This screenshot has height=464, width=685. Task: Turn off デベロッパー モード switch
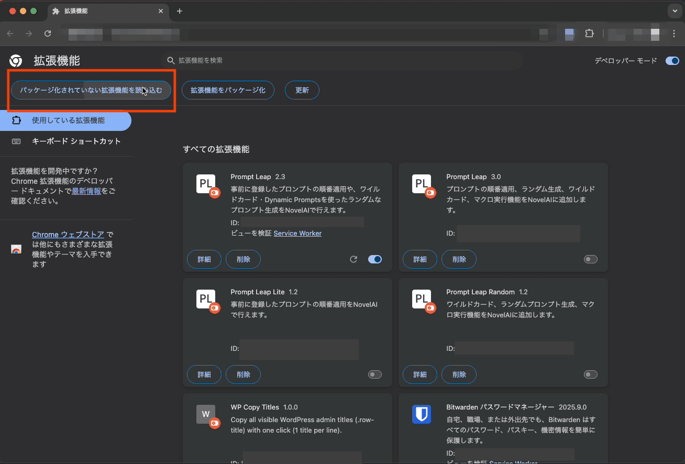672,61
